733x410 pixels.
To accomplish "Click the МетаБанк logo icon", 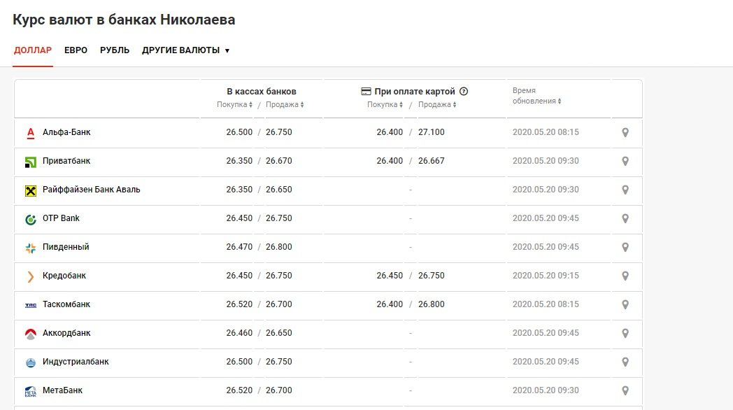I will click(30, 391).
